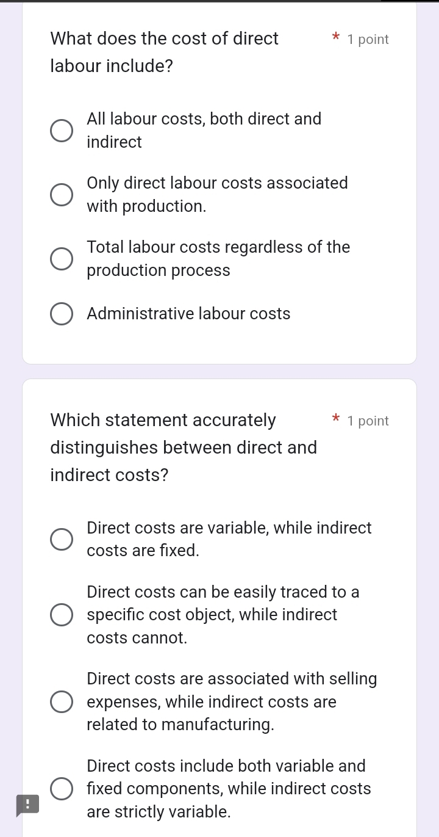
Task: Select radio button for 'All labour costs, both direct and indirect'
Action: coord(61,131)
